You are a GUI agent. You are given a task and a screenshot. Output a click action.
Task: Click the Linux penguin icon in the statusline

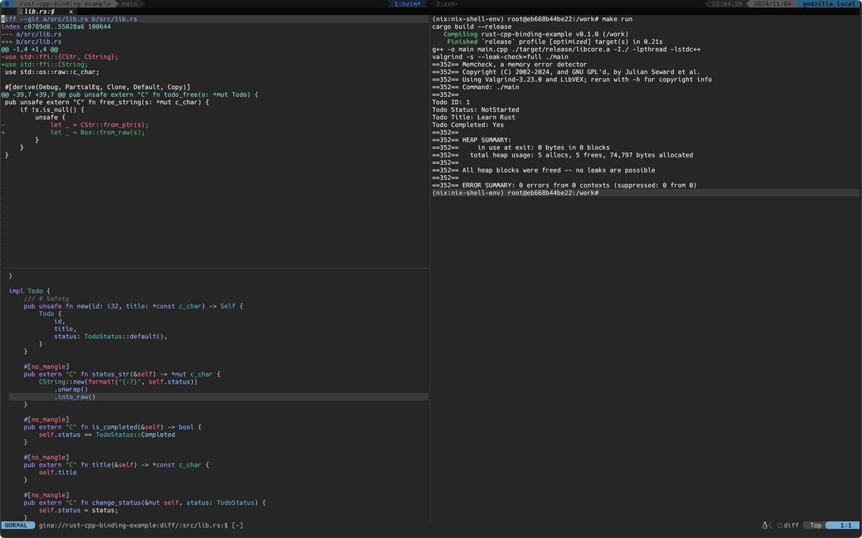(766, 526)
